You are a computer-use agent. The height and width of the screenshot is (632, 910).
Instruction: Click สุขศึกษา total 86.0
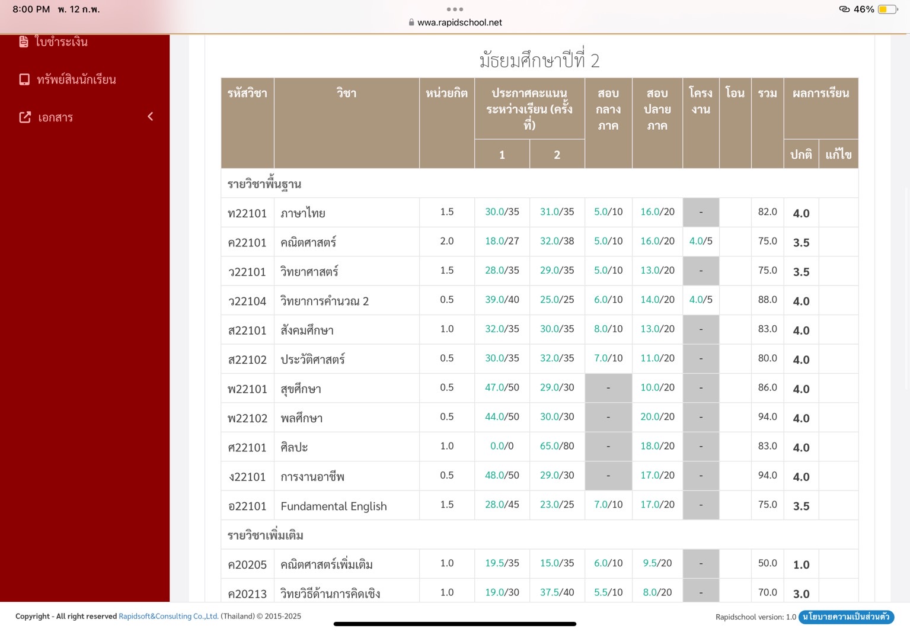[767, 387]
